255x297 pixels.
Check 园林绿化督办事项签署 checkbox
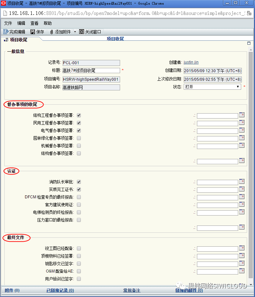tap(79, 138)
